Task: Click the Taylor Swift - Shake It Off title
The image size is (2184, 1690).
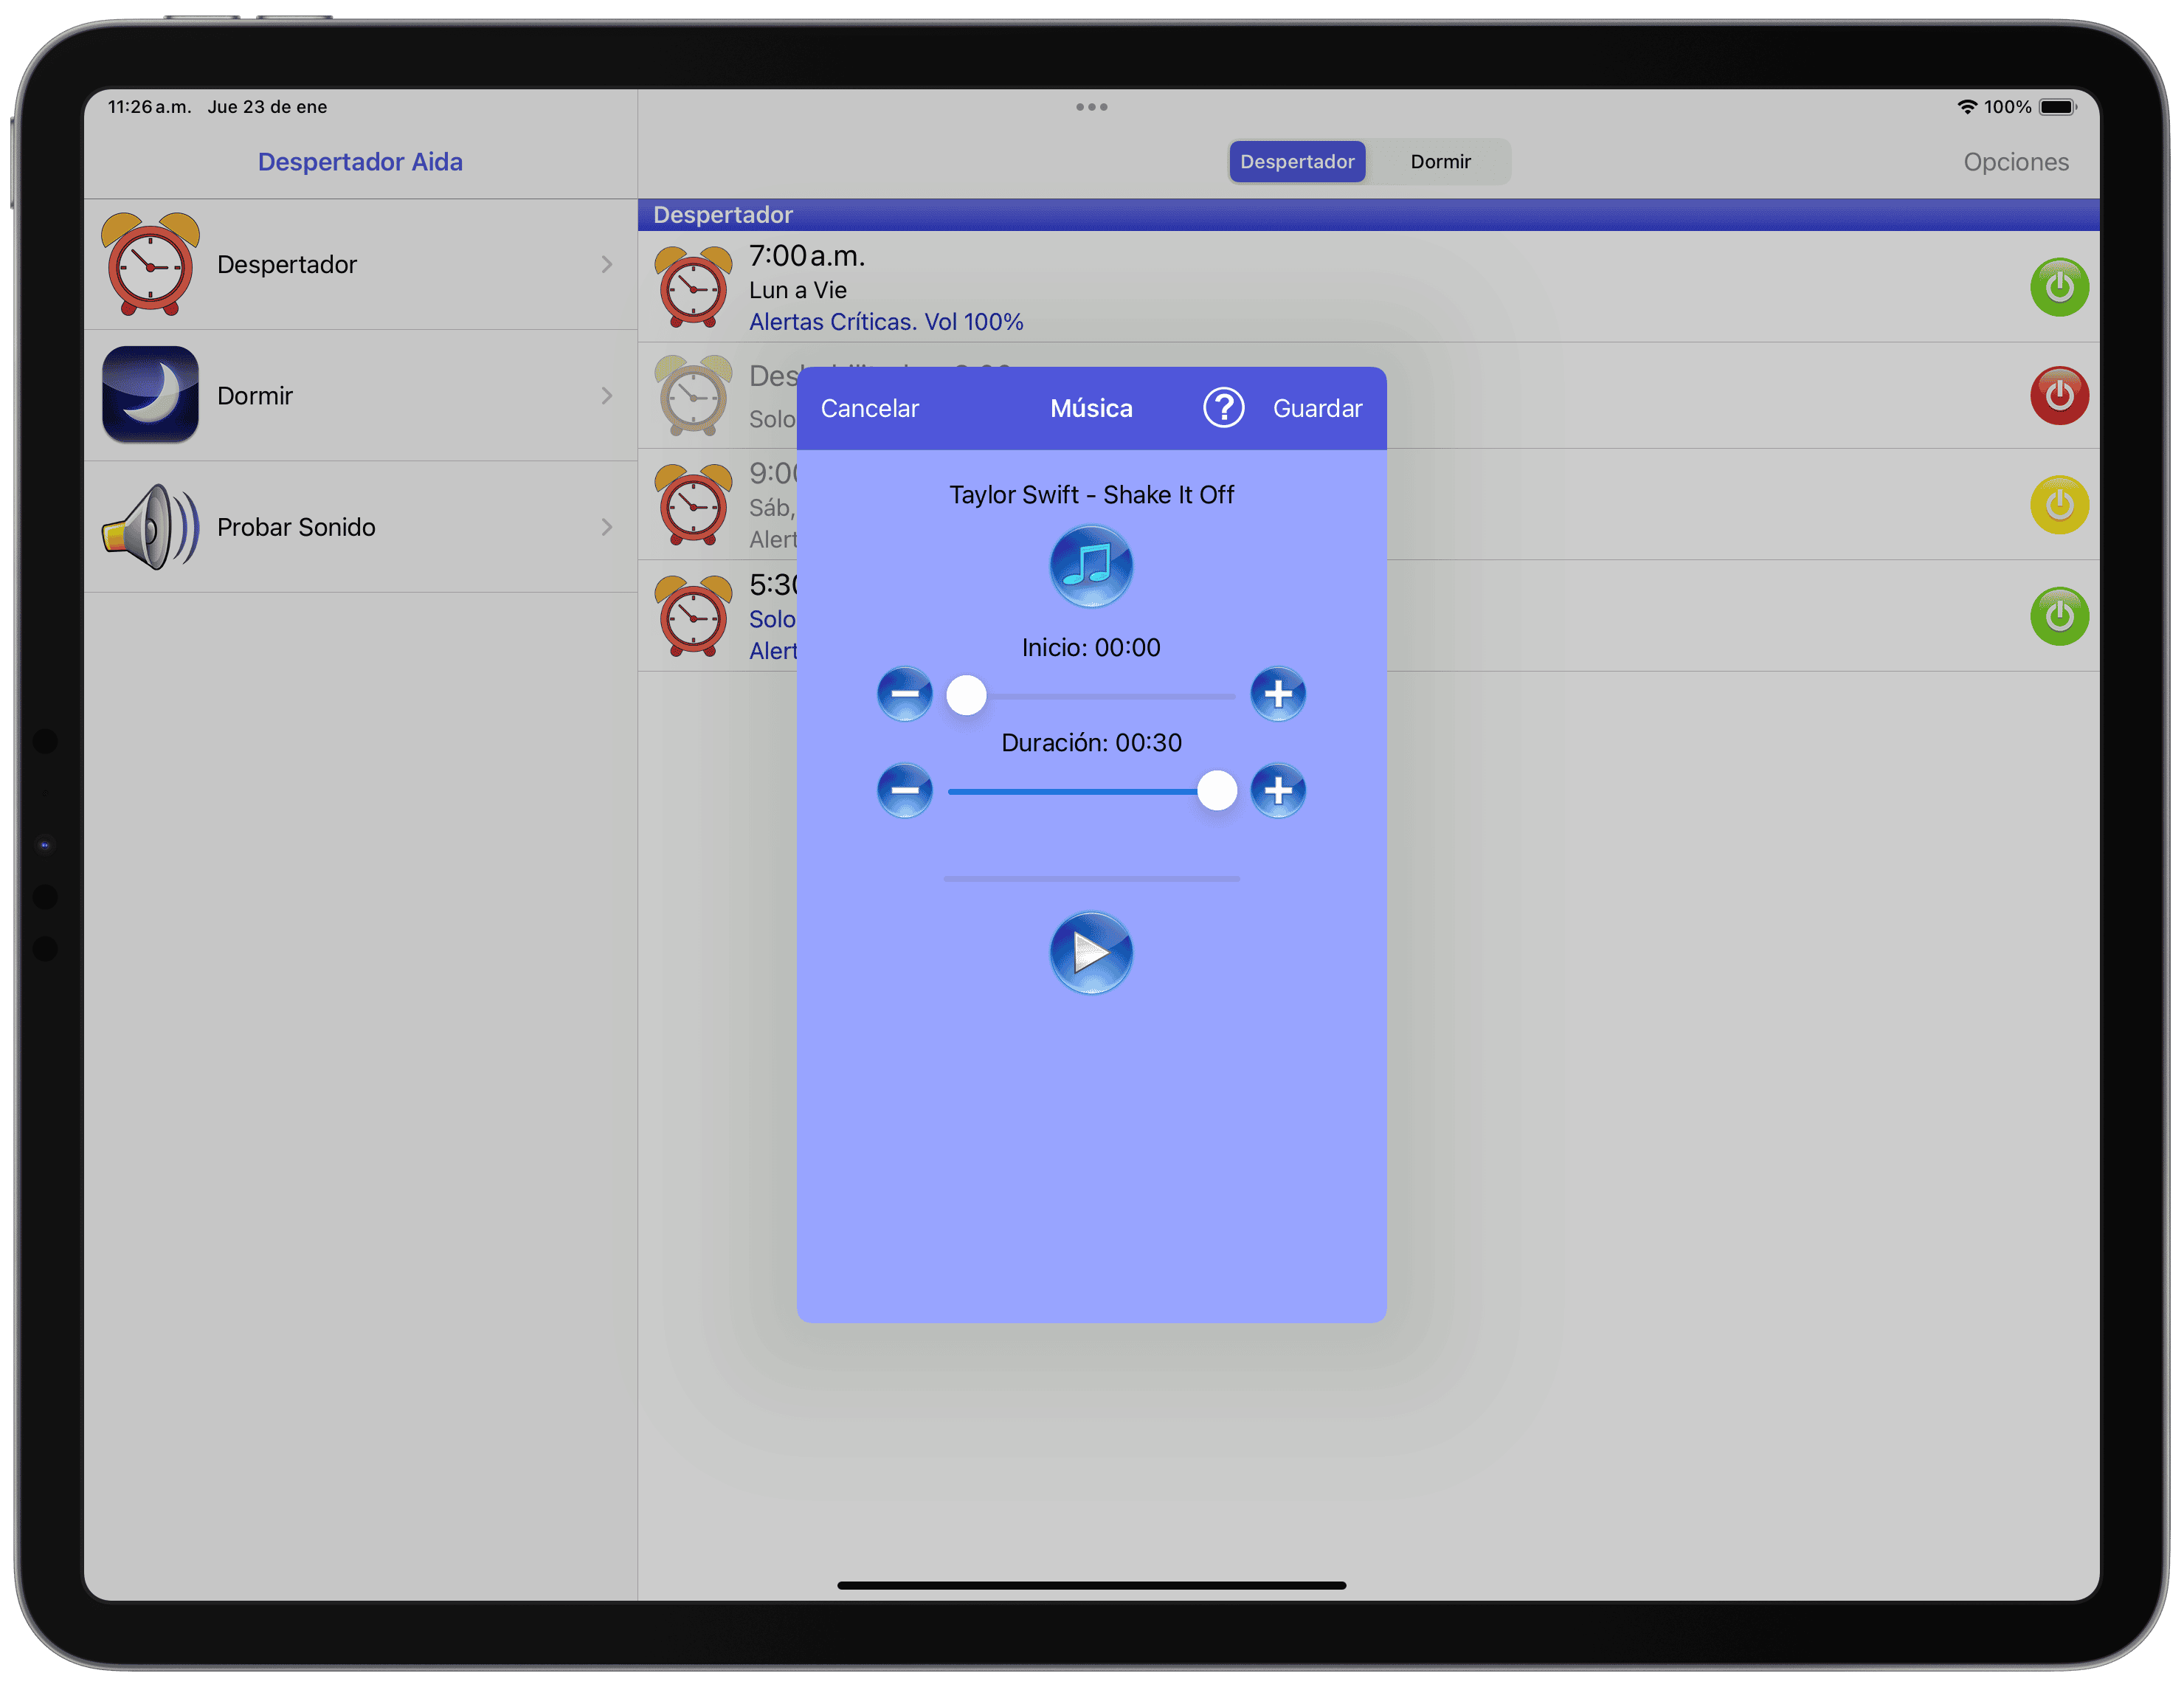Action: tap(1091, 495)
